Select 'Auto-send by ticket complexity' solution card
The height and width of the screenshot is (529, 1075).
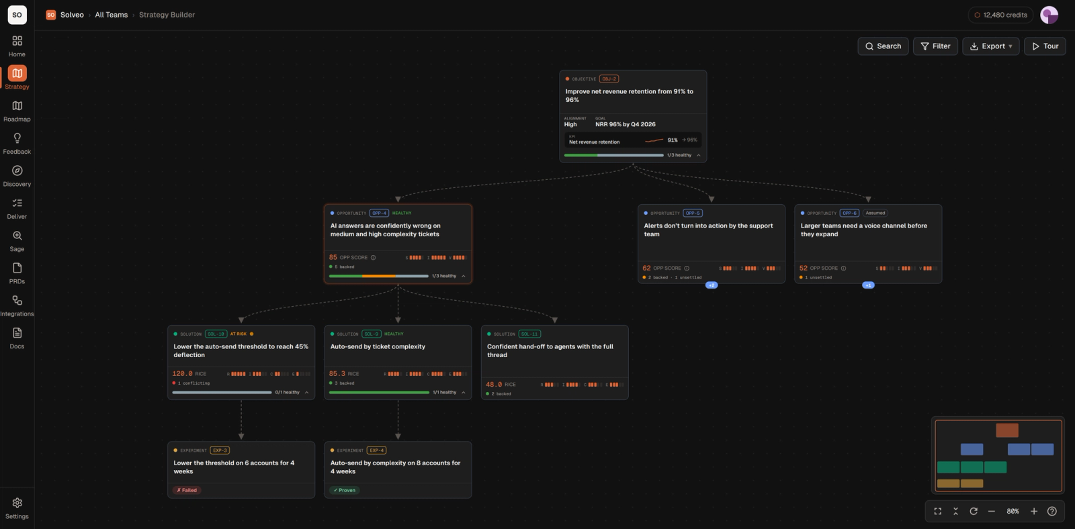[x=398, y=363]
